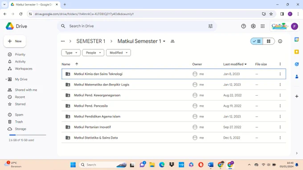The image size is (303, 170).
Task: Open more actions for Matkul Pend. Kewarganegaraan
Action: pyautogui.click(x=280, y=95)
